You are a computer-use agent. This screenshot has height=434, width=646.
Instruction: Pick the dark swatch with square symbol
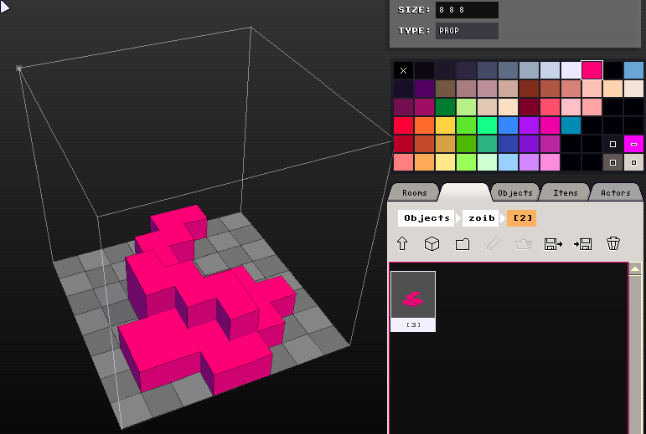[612, 144]
